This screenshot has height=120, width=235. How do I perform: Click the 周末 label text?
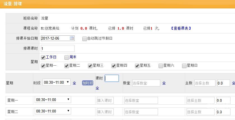(x=73, y=57)
